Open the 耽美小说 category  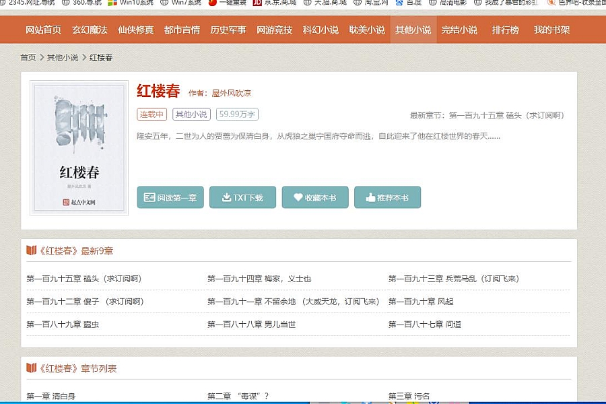(x=367, y=30)
